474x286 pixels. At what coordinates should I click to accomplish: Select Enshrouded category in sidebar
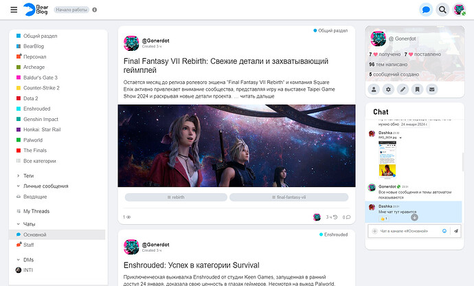(x=37, y=109)
